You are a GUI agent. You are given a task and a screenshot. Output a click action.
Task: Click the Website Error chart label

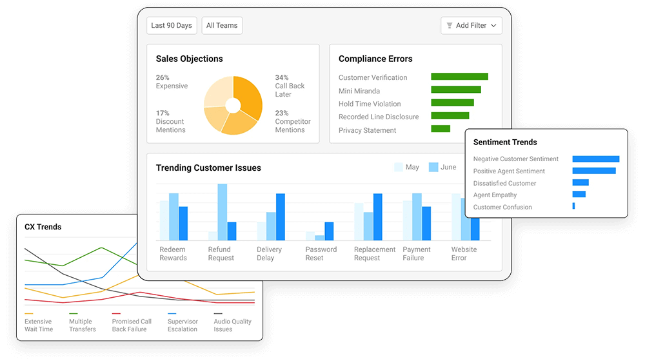point(464,254)
